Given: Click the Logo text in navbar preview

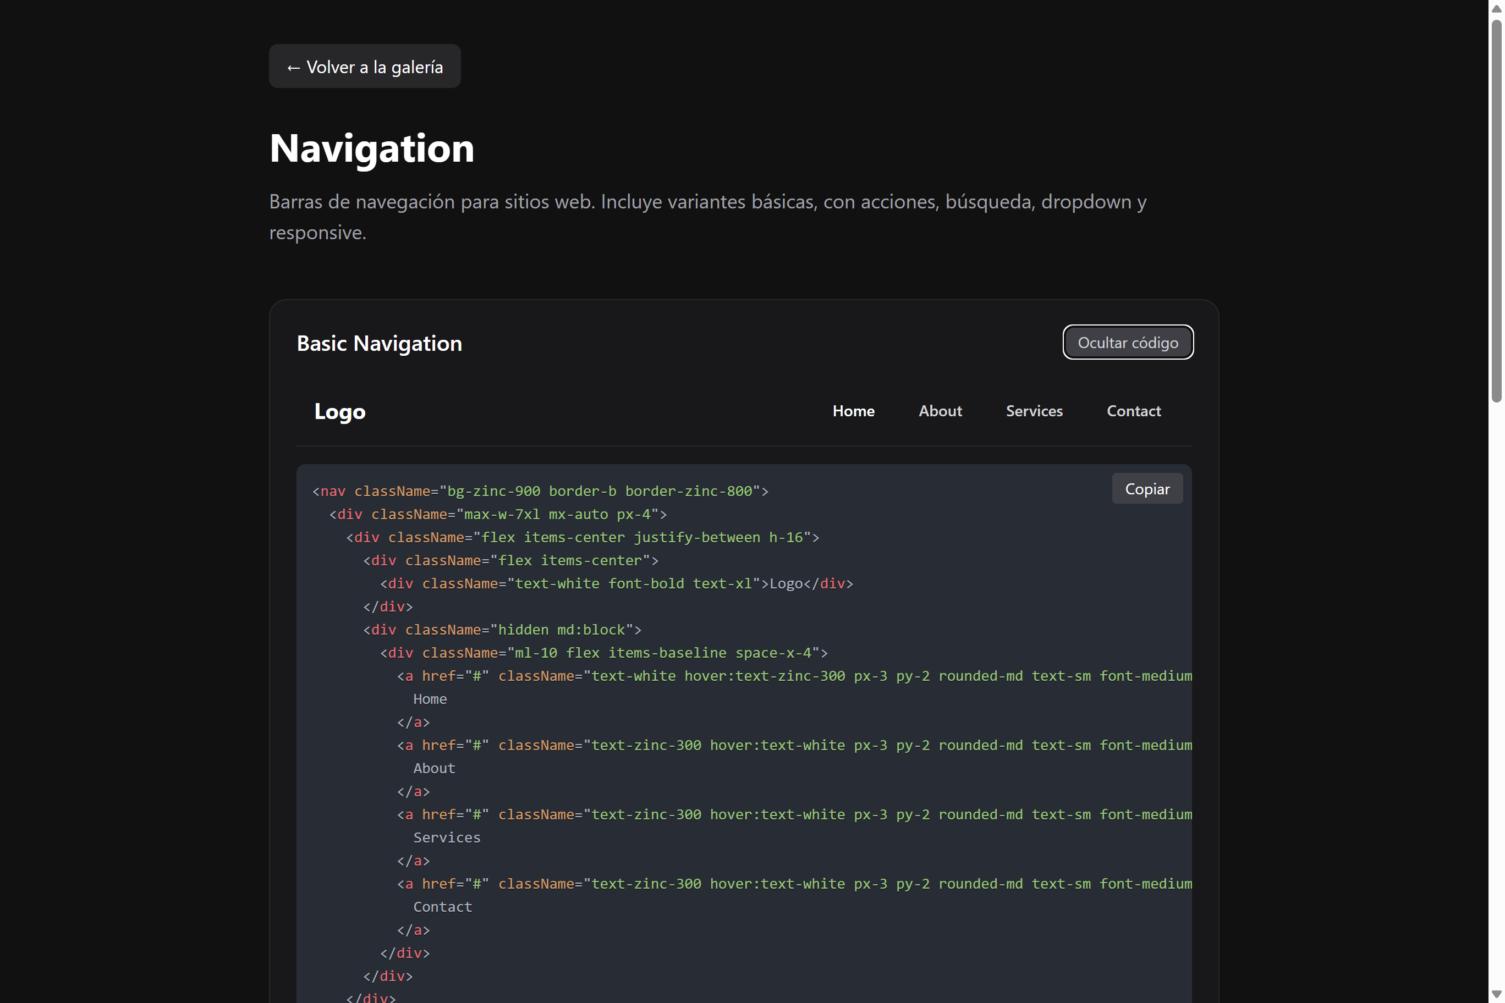Looking at the screenshot, I should point(340,411).
